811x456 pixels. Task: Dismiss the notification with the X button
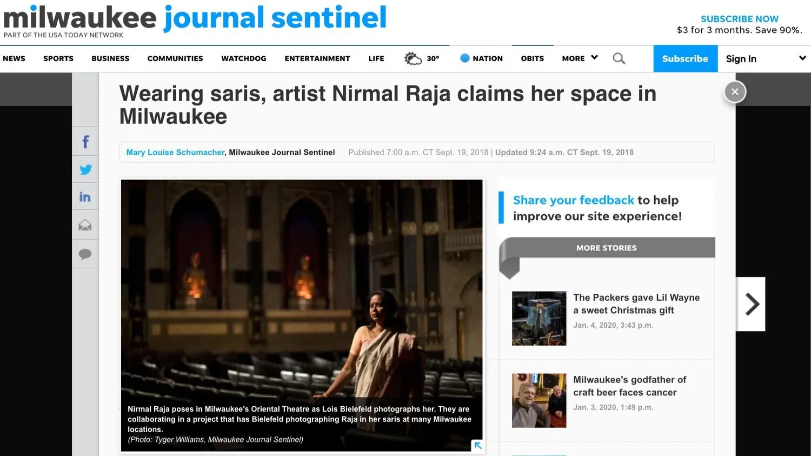[734, 91]
